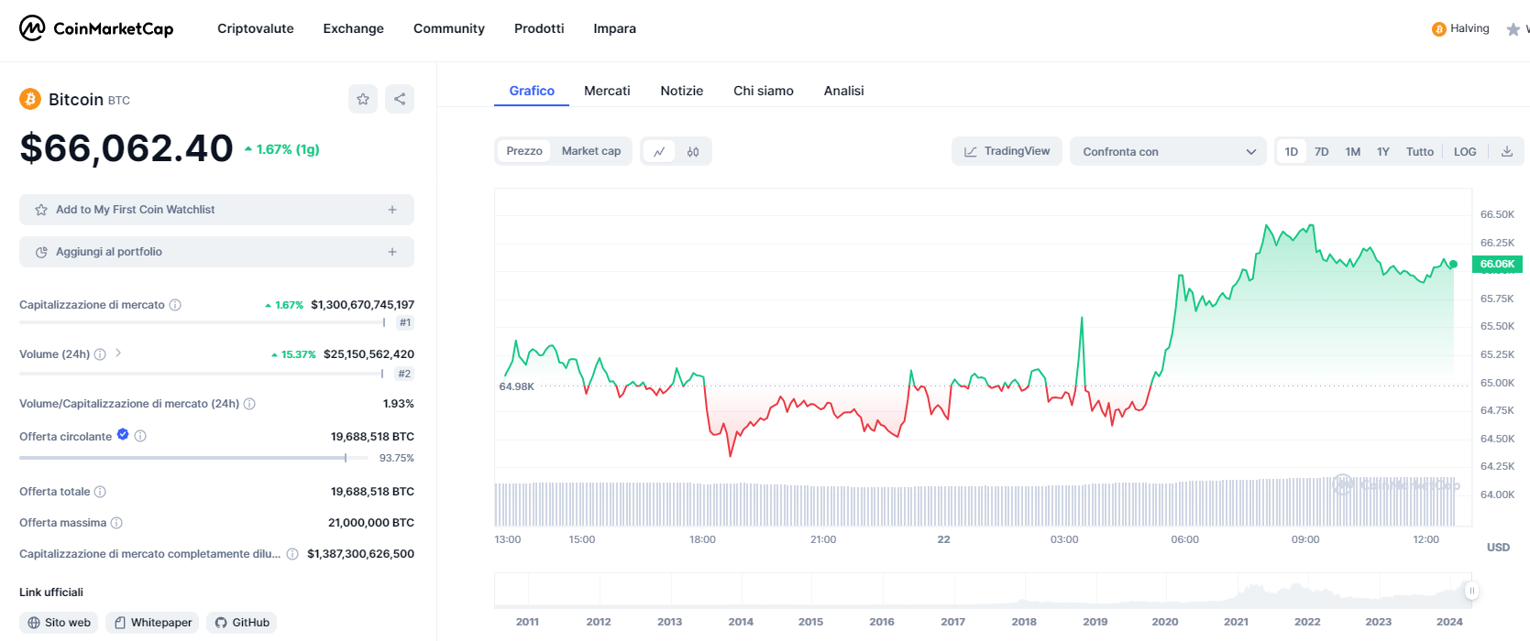Show info for Offerta totale
The height and width of the screenshot is (641, 1530).
click(x=100, y=492)
